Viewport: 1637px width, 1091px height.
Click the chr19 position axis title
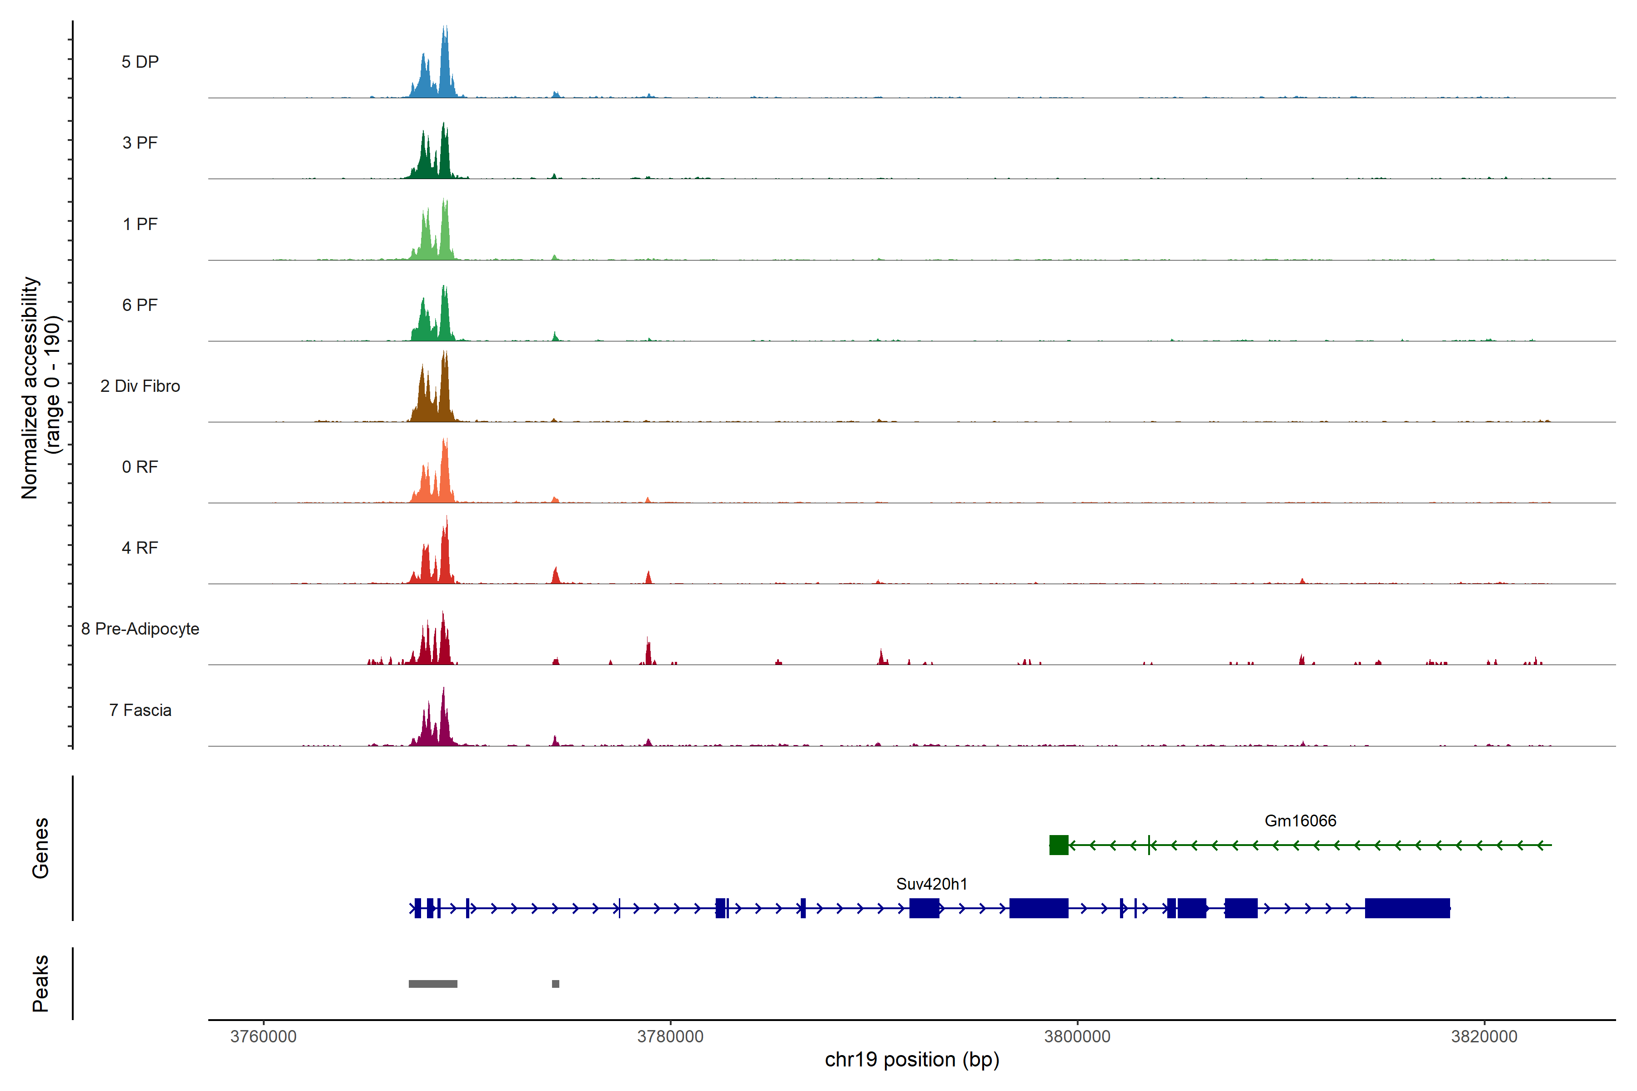point(912,1060)
